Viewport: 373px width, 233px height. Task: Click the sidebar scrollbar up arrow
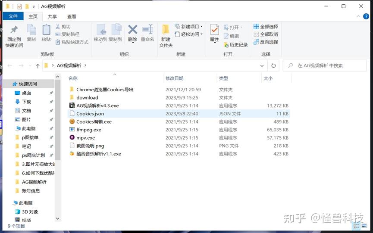coord(58,77)
